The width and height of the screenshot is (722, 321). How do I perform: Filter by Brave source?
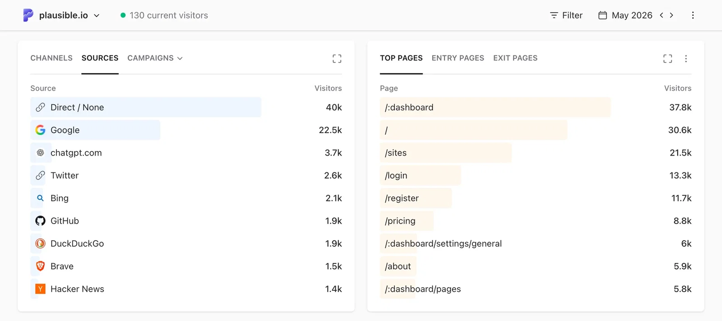tap(62, 266)
